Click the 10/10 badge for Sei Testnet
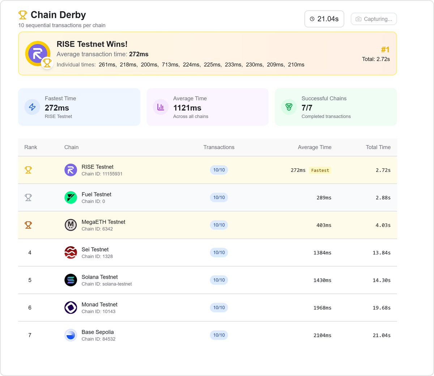Image resolution: width=434 pixels, height=376 pixels. (219, 252)
